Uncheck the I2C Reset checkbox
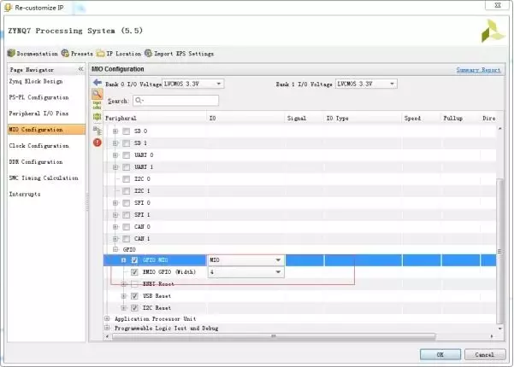 (134, 308)
